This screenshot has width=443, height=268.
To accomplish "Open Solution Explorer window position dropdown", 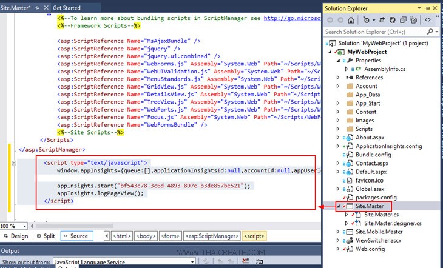I will [419, 8].
